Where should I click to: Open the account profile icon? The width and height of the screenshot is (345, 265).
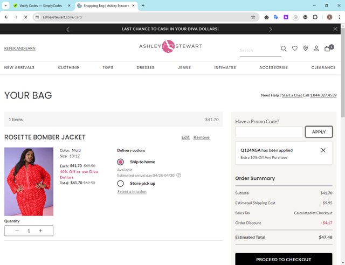click(316, 48)
